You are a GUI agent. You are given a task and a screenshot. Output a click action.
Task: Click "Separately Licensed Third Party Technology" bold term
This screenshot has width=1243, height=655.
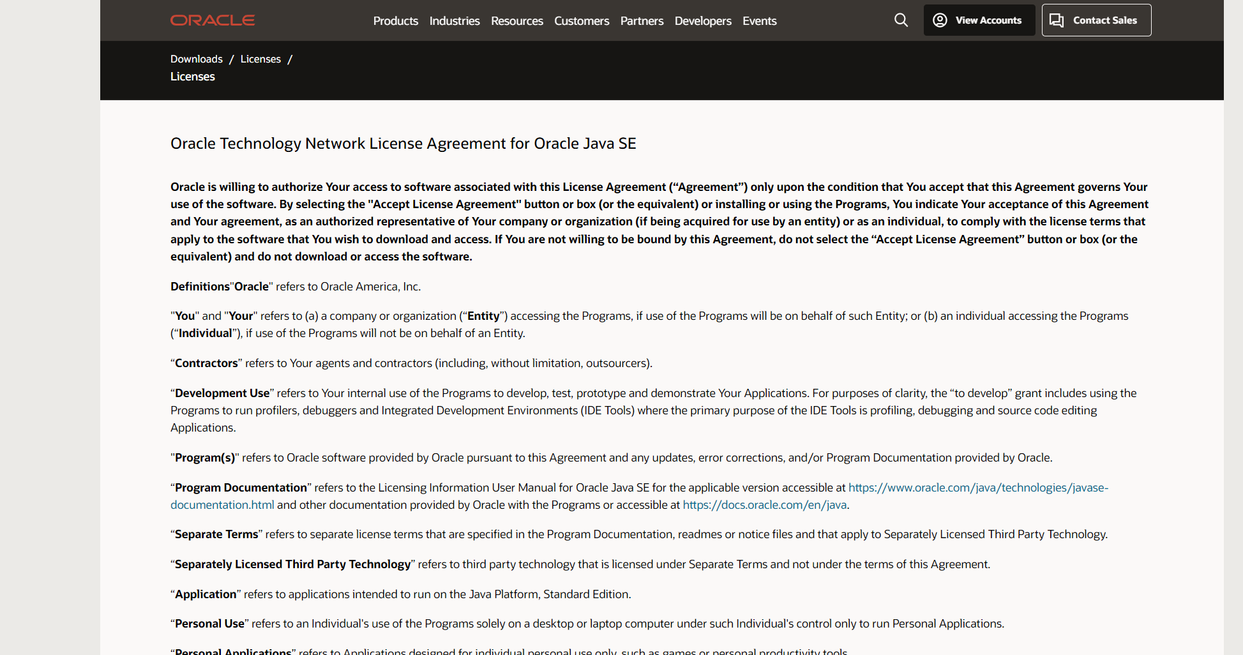[292, 564]
